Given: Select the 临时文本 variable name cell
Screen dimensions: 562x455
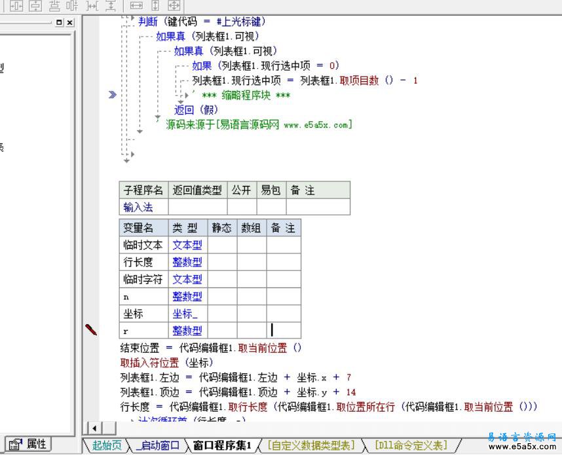Looking at the screenshot, I should click(143, 245).
